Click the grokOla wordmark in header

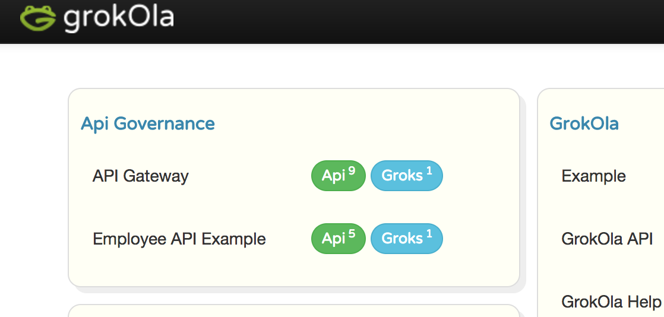tap(119, 18)
